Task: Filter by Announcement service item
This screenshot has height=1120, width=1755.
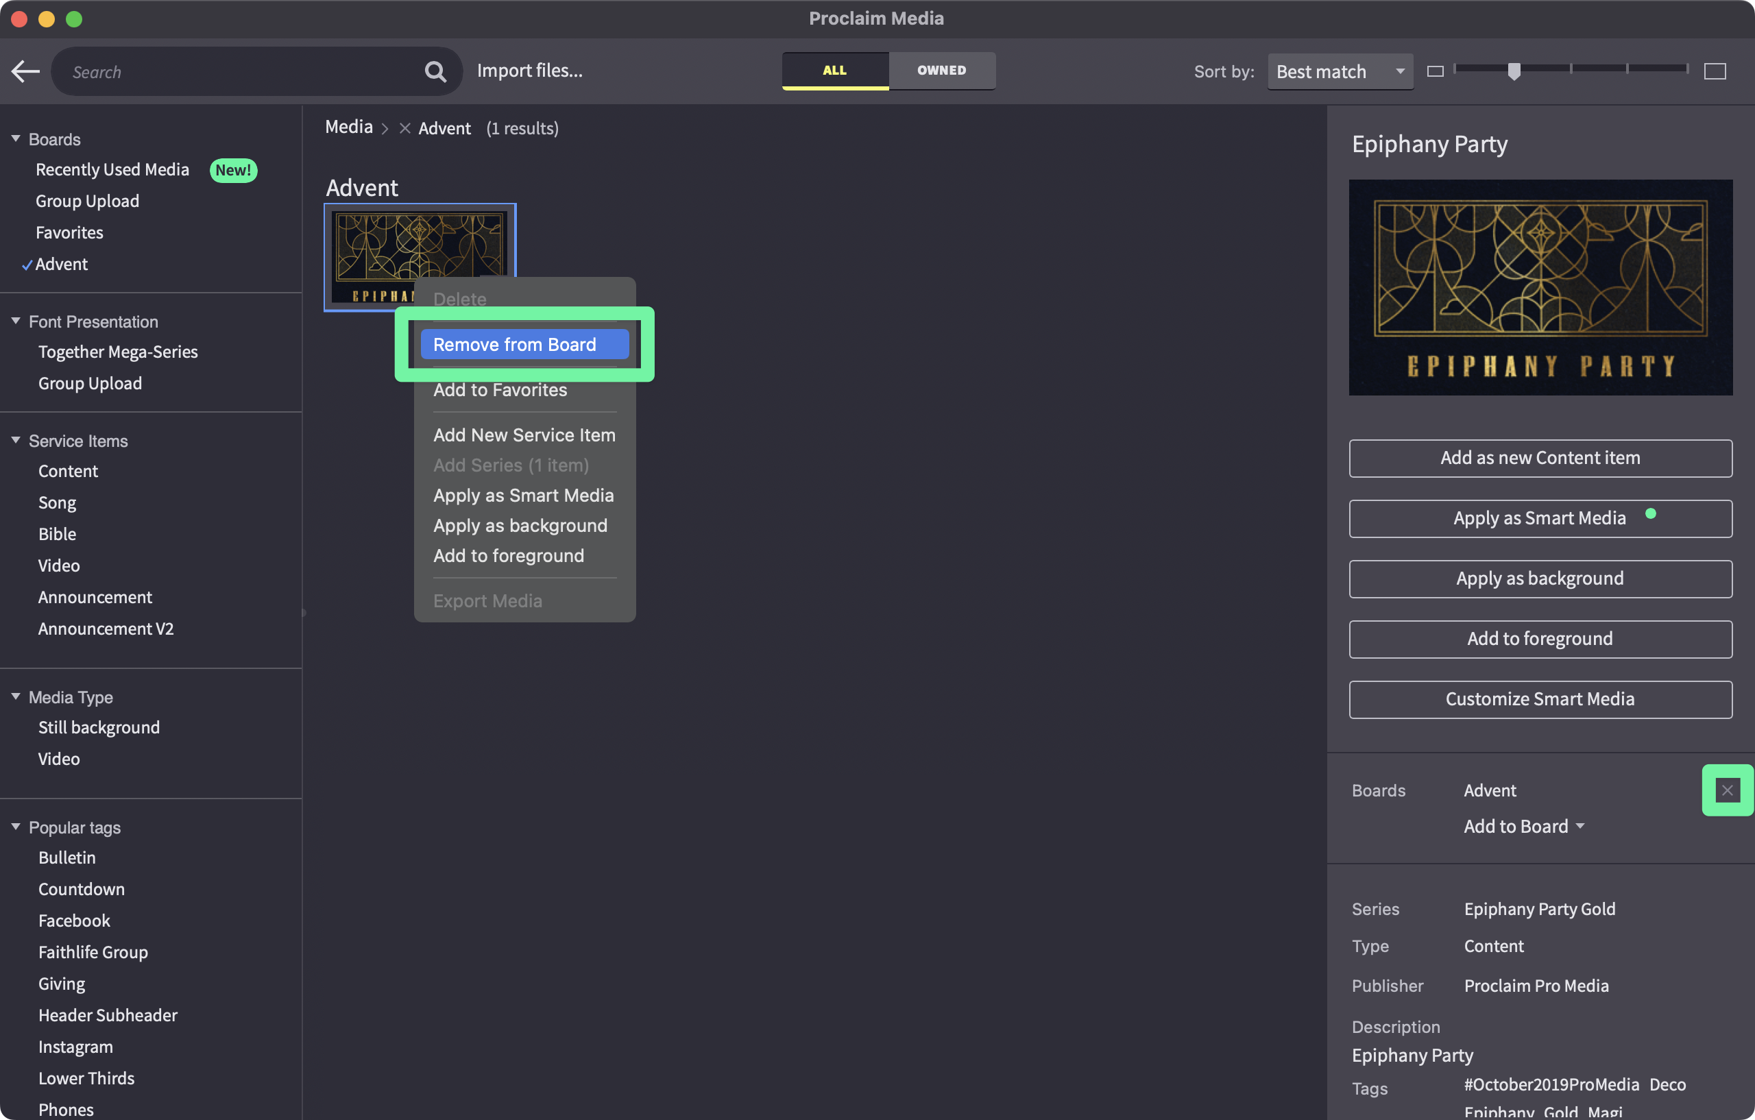Action: (x=95, y=597)
